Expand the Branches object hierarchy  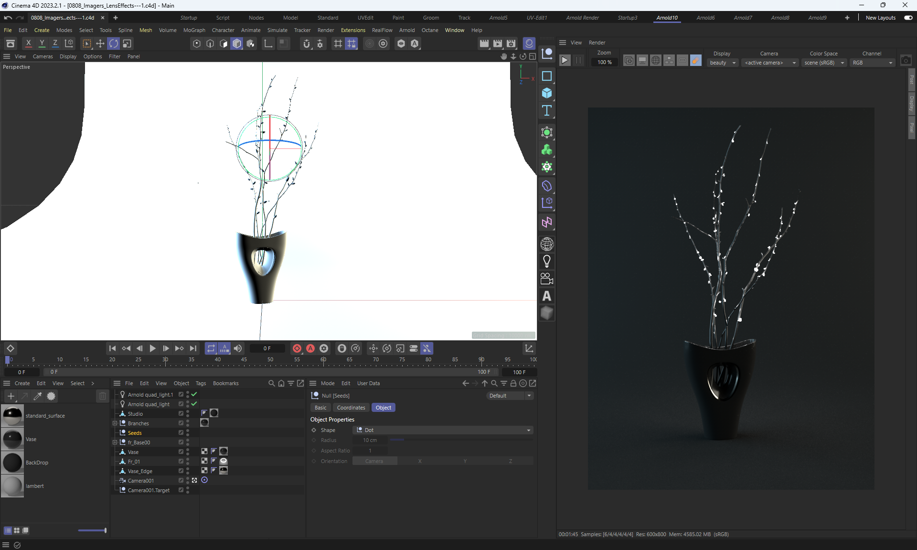(x=115, y=423)
